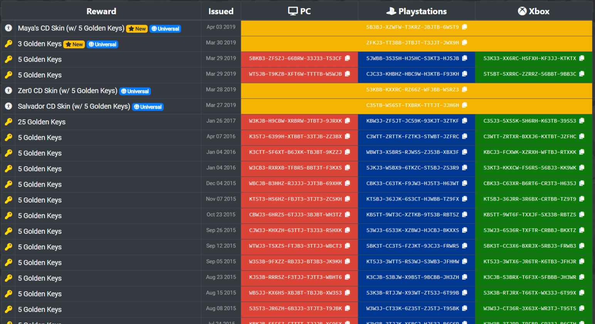Click the Universal badge on Salvador CD Skin
The height and width of the screenshot is (324, 595).
click(148, 107)
